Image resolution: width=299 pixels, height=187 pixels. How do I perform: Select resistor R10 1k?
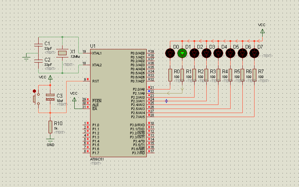pos(50,127)
